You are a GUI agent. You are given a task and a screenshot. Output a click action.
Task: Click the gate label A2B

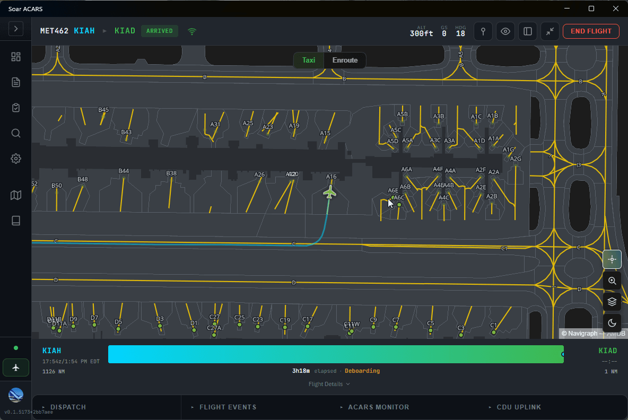[x=492, y=196]
